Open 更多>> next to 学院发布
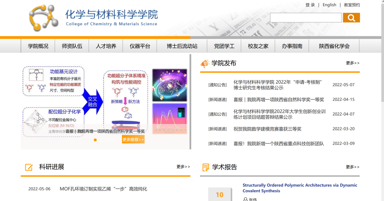Viewport: 384px width, 201px height. (x=353, y=63)
